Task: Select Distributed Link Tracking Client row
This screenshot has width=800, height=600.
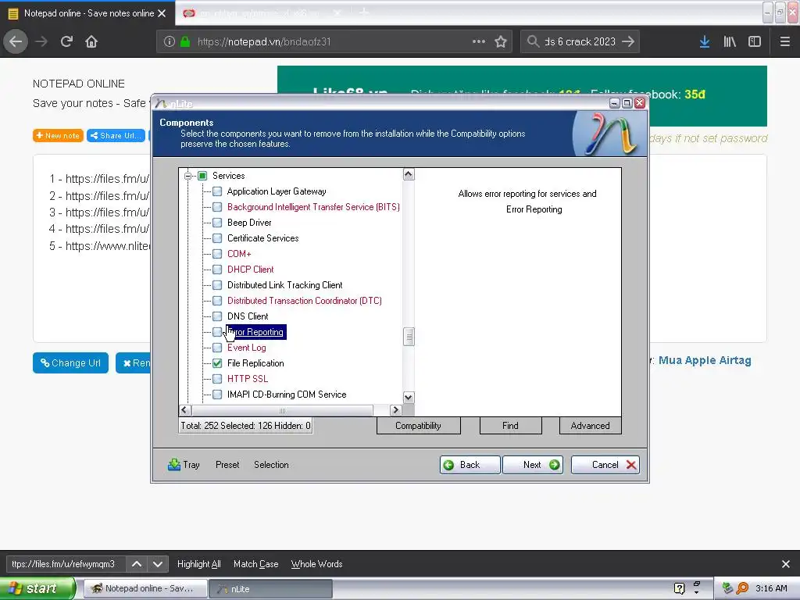Action: point(284,285)
